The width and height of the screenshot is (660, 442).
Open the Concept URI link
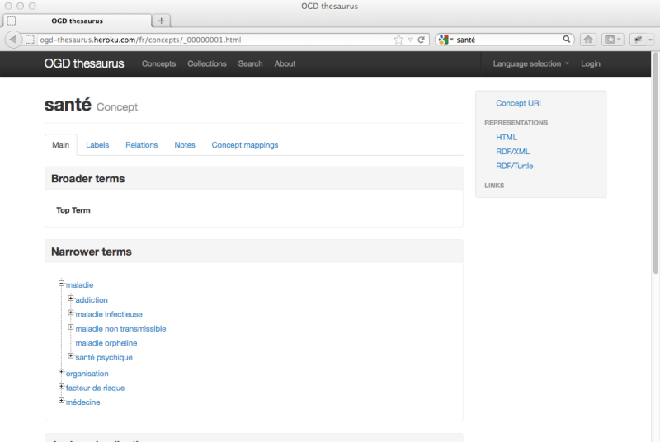518,103
